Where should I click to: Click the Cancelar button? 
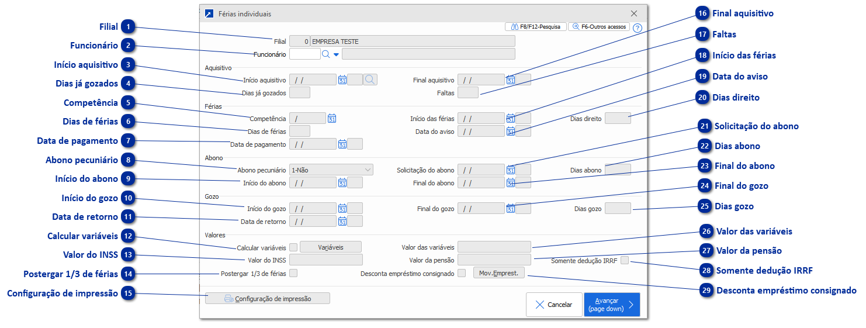click(554, 305)
